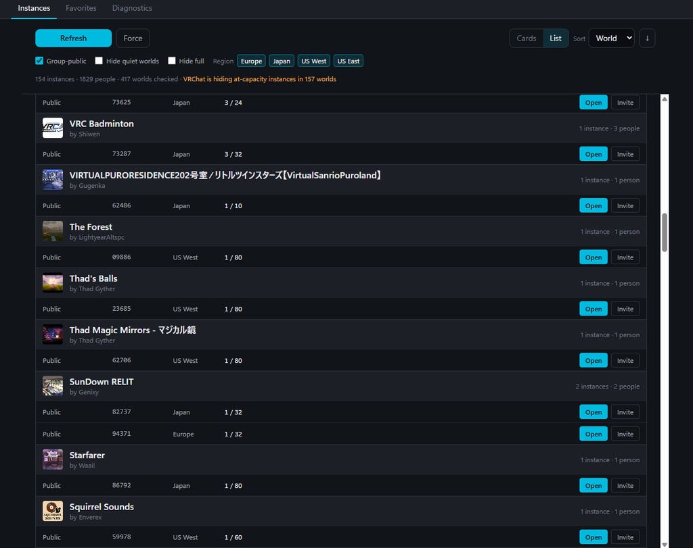Click the Starfarer world thumbnail

[x=53, y=459]
